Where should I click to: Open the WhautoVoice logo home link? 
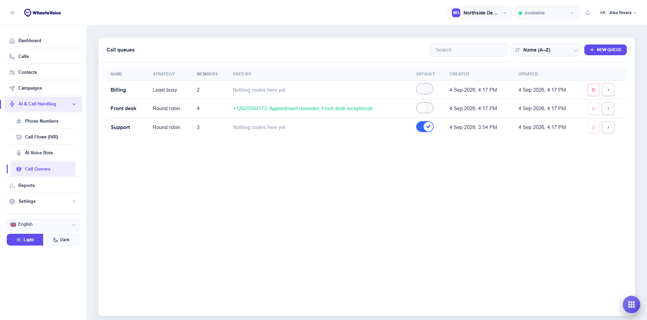coord(42,13)
